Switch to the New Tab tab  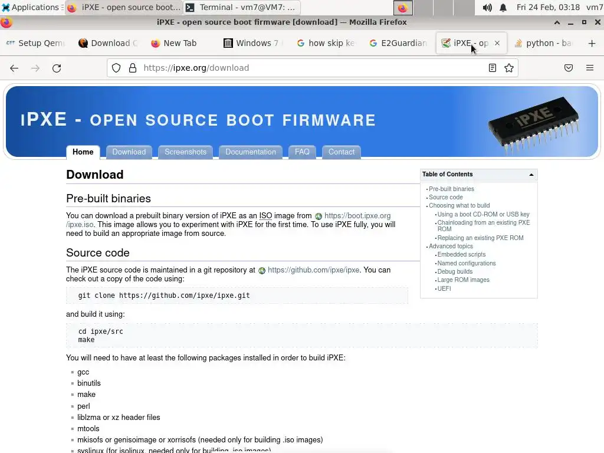click(181, 43)
